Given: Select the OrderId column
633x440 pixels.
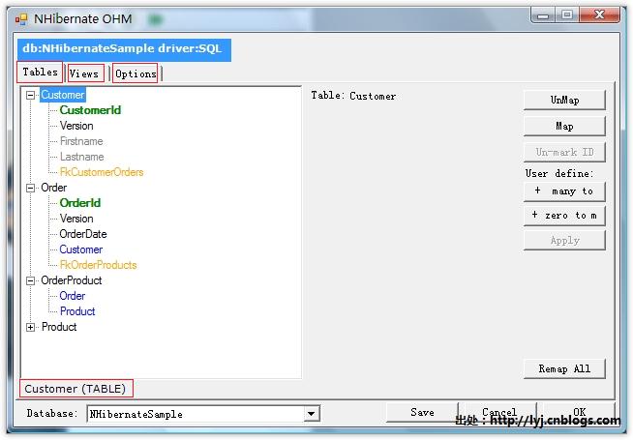Looking at the screenshot, I should coord(80,203).
